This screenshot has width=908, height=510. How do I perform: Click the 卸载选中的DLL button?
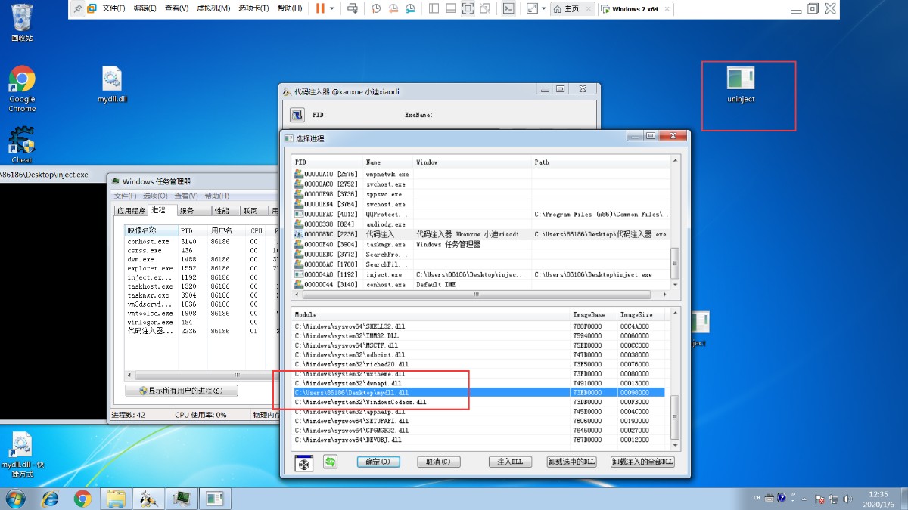tap(571, 462)
